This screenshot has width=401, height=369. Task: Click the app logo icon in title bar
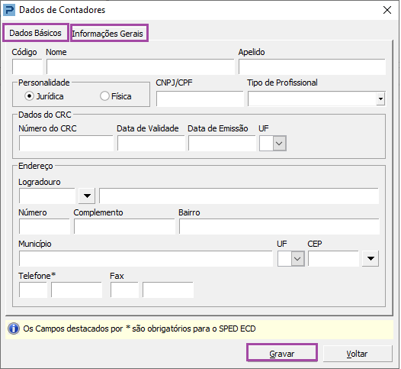pos(9,10)
